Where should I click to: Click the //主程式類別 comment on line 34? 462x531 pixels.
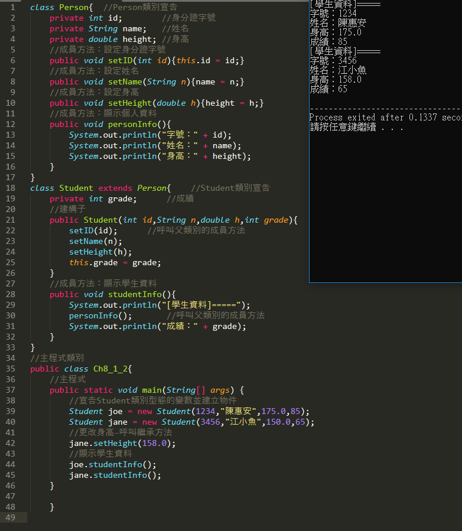(57, 359)
